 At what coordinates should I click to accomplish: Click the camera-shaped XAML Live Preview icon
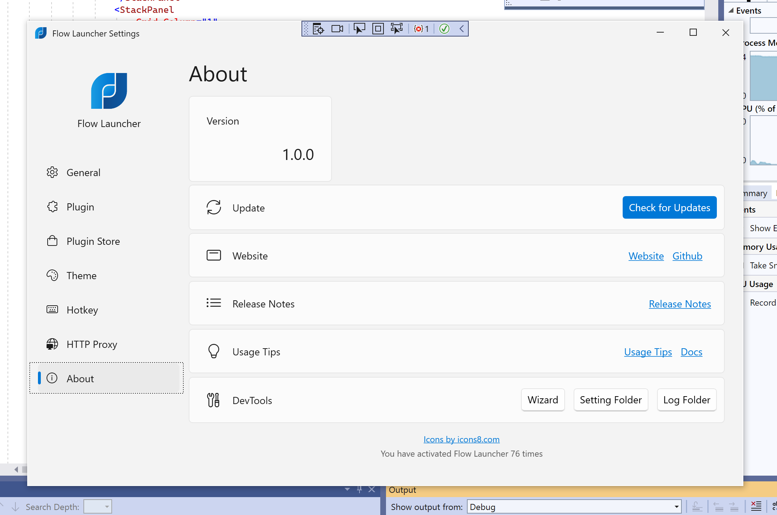(337, 29)
